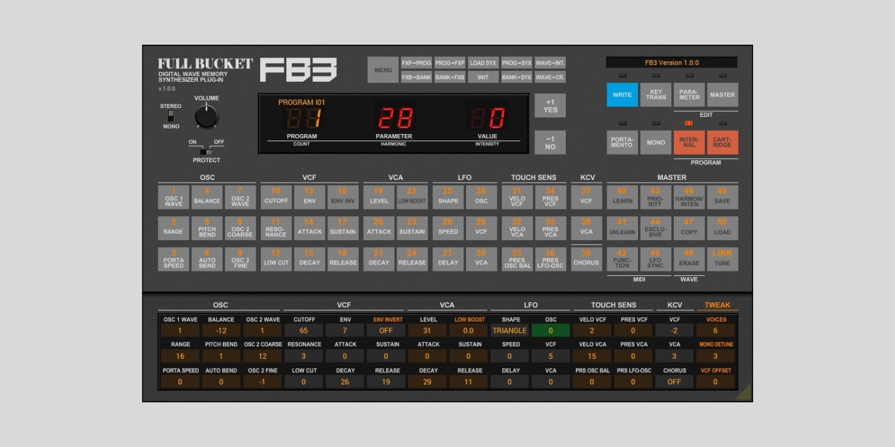Select the PARAMETER edit button
This screenshot has height=447, width=895.
[x=689, y=95]
